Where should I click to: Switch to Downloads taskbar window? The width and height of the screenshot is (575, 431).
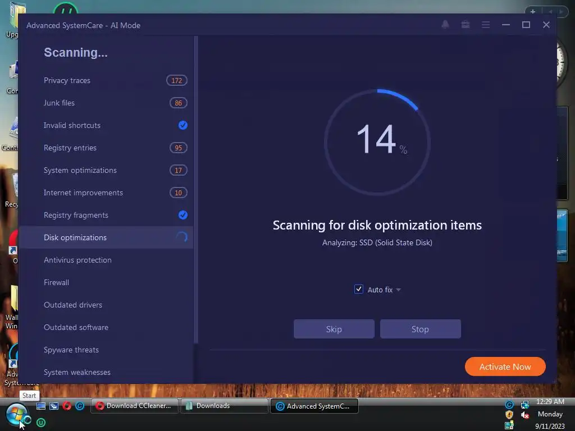(x=225, y=406)
